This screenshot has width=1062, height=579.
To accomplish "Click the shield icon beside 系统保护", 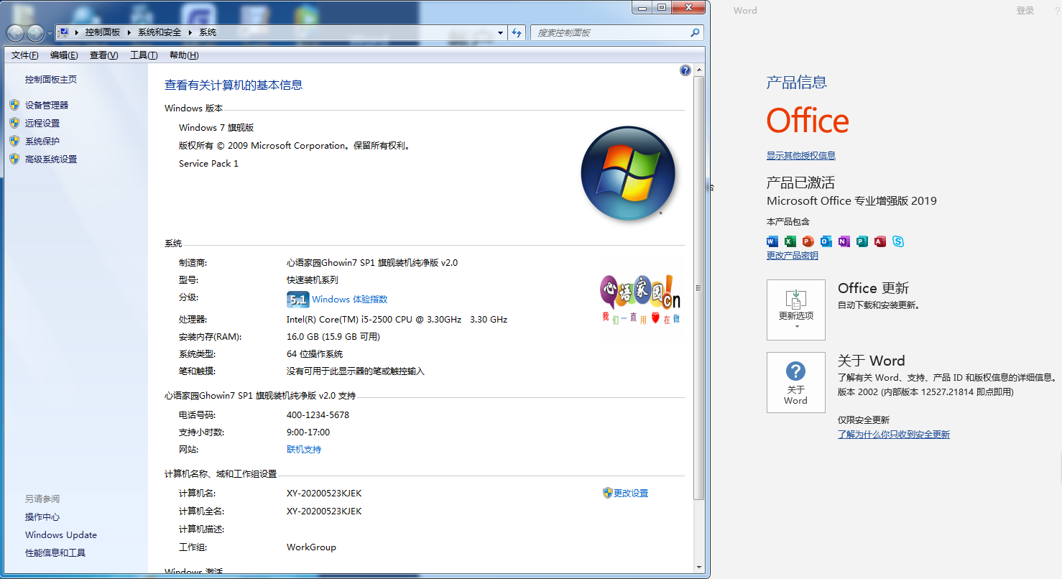I will (14, 141).
